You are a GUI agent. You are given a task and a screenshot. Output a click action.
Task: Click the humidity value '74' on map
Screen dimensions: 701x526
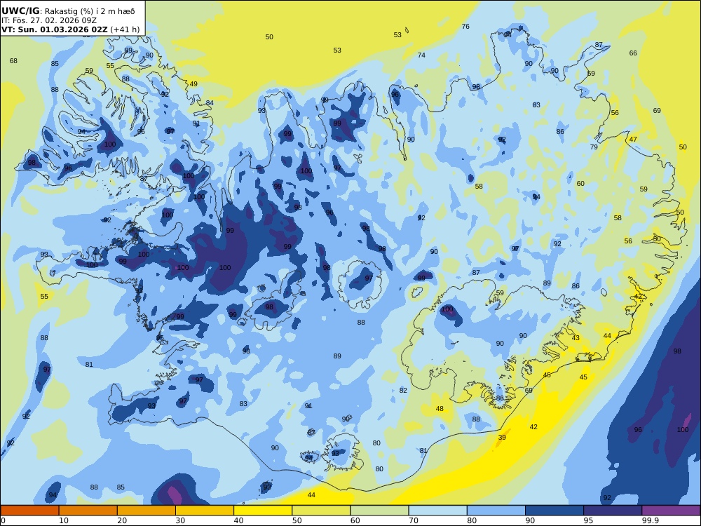click(x=421, y=55)
